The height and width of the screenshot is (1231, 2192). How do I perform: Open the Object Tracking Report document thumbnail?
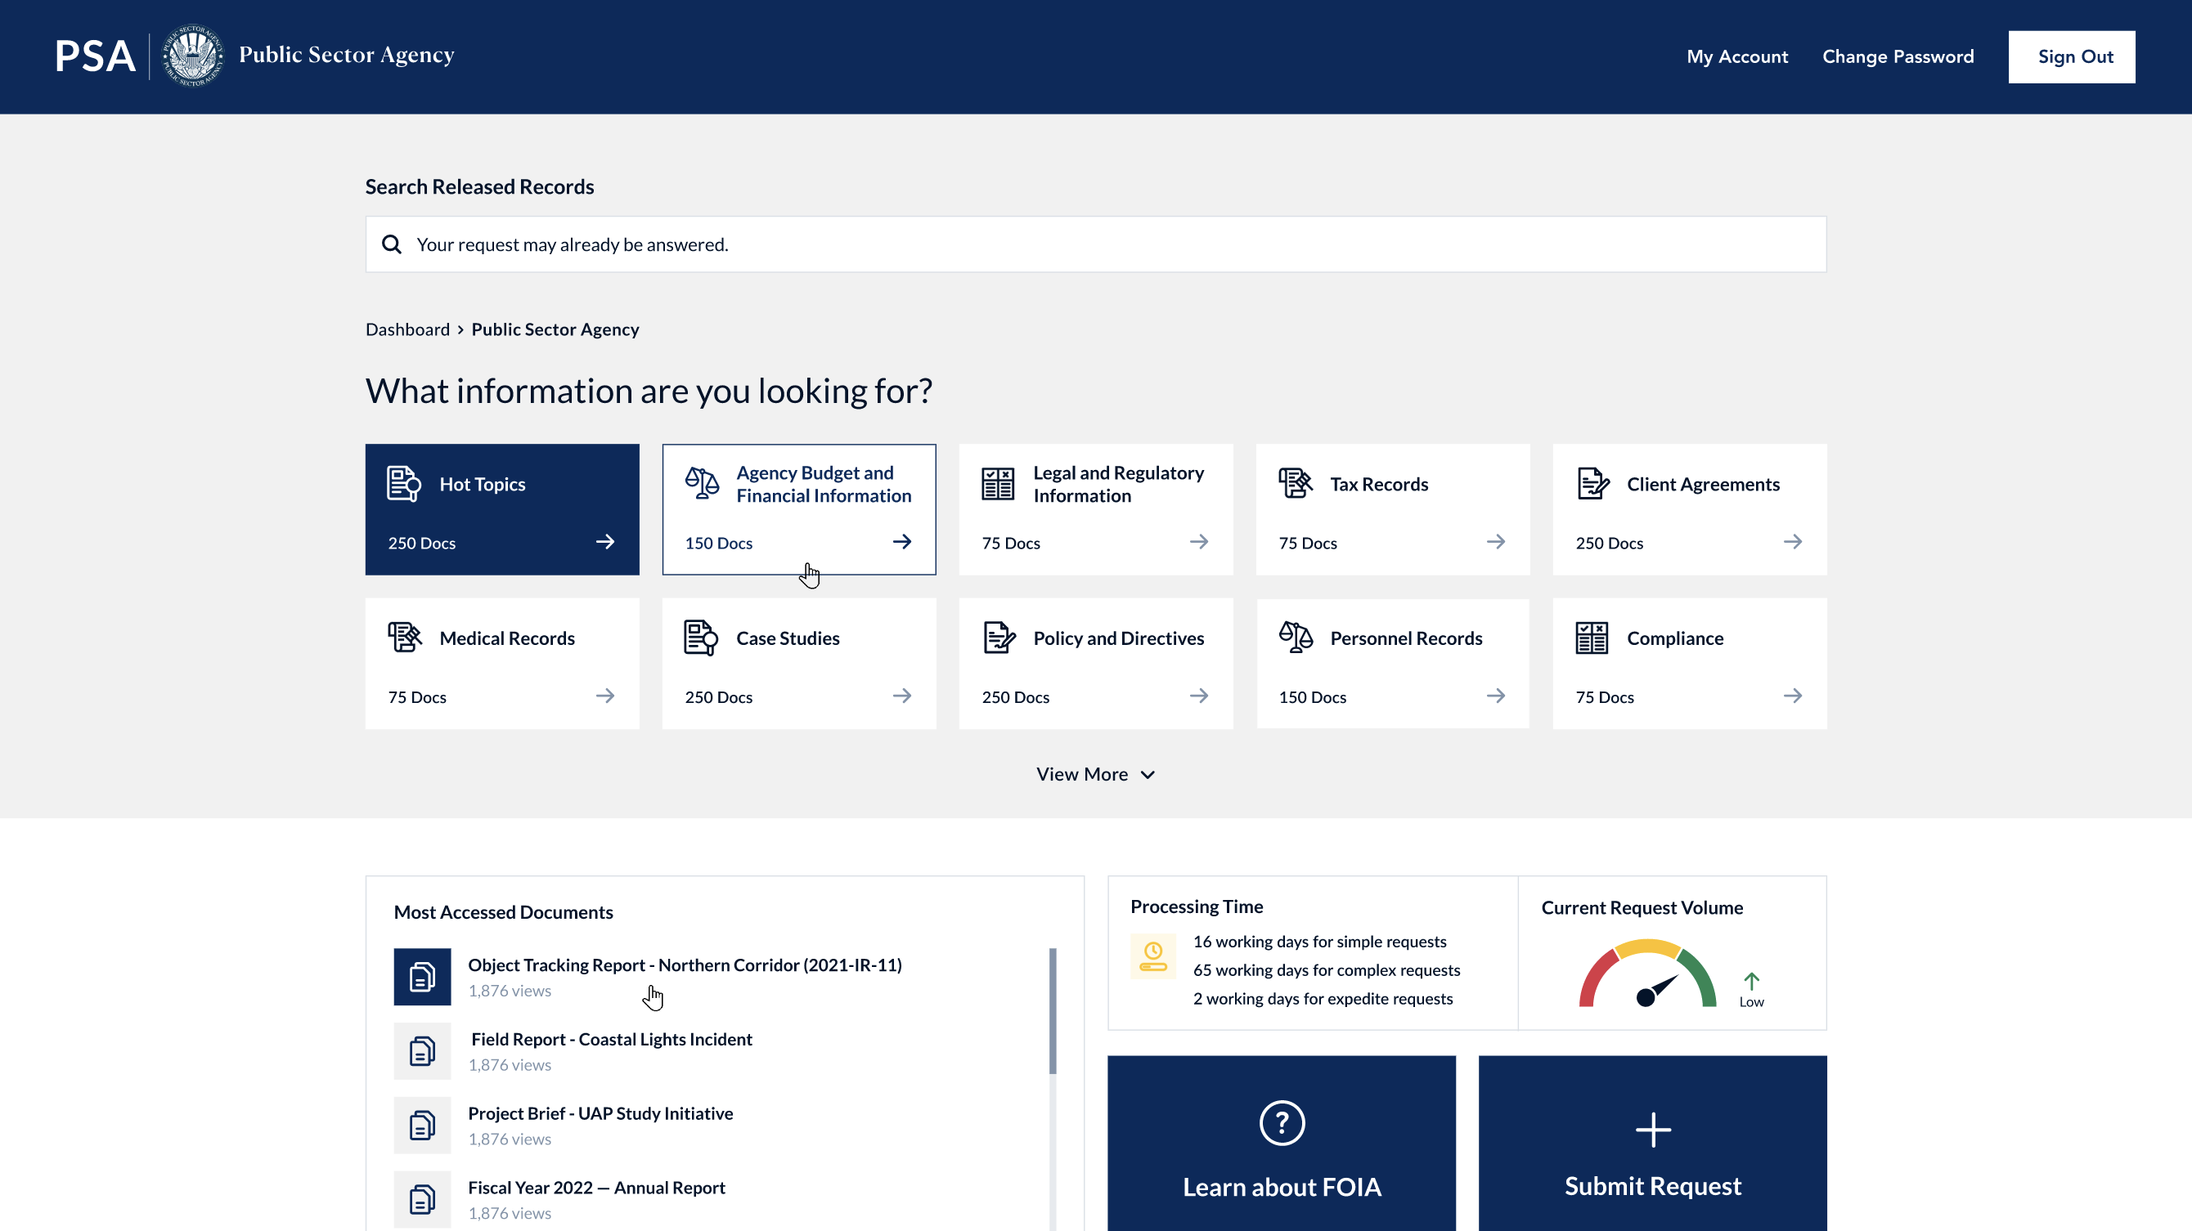422,977
